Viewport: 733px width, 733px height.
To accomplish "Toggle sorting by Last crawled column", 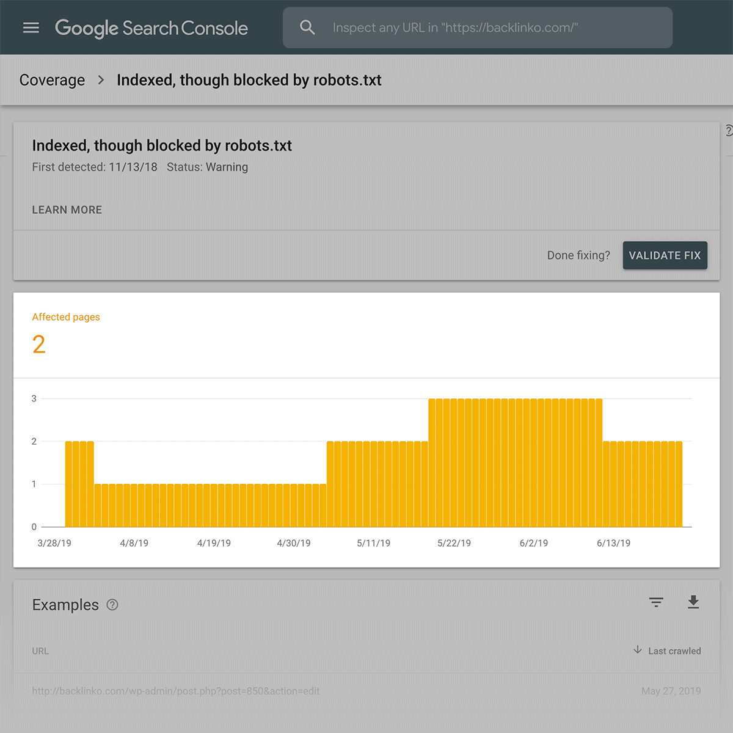I will (674, 651).
